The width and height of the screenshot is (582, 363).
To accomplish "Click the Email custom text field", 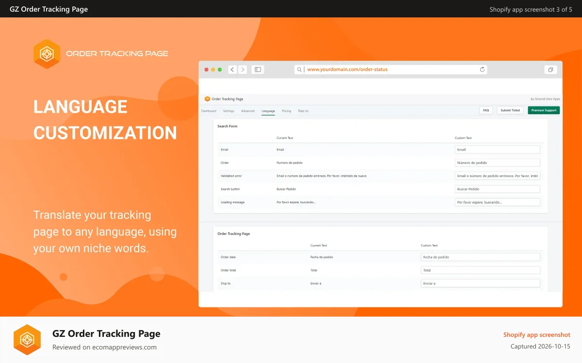I will (x=498, y=150).
